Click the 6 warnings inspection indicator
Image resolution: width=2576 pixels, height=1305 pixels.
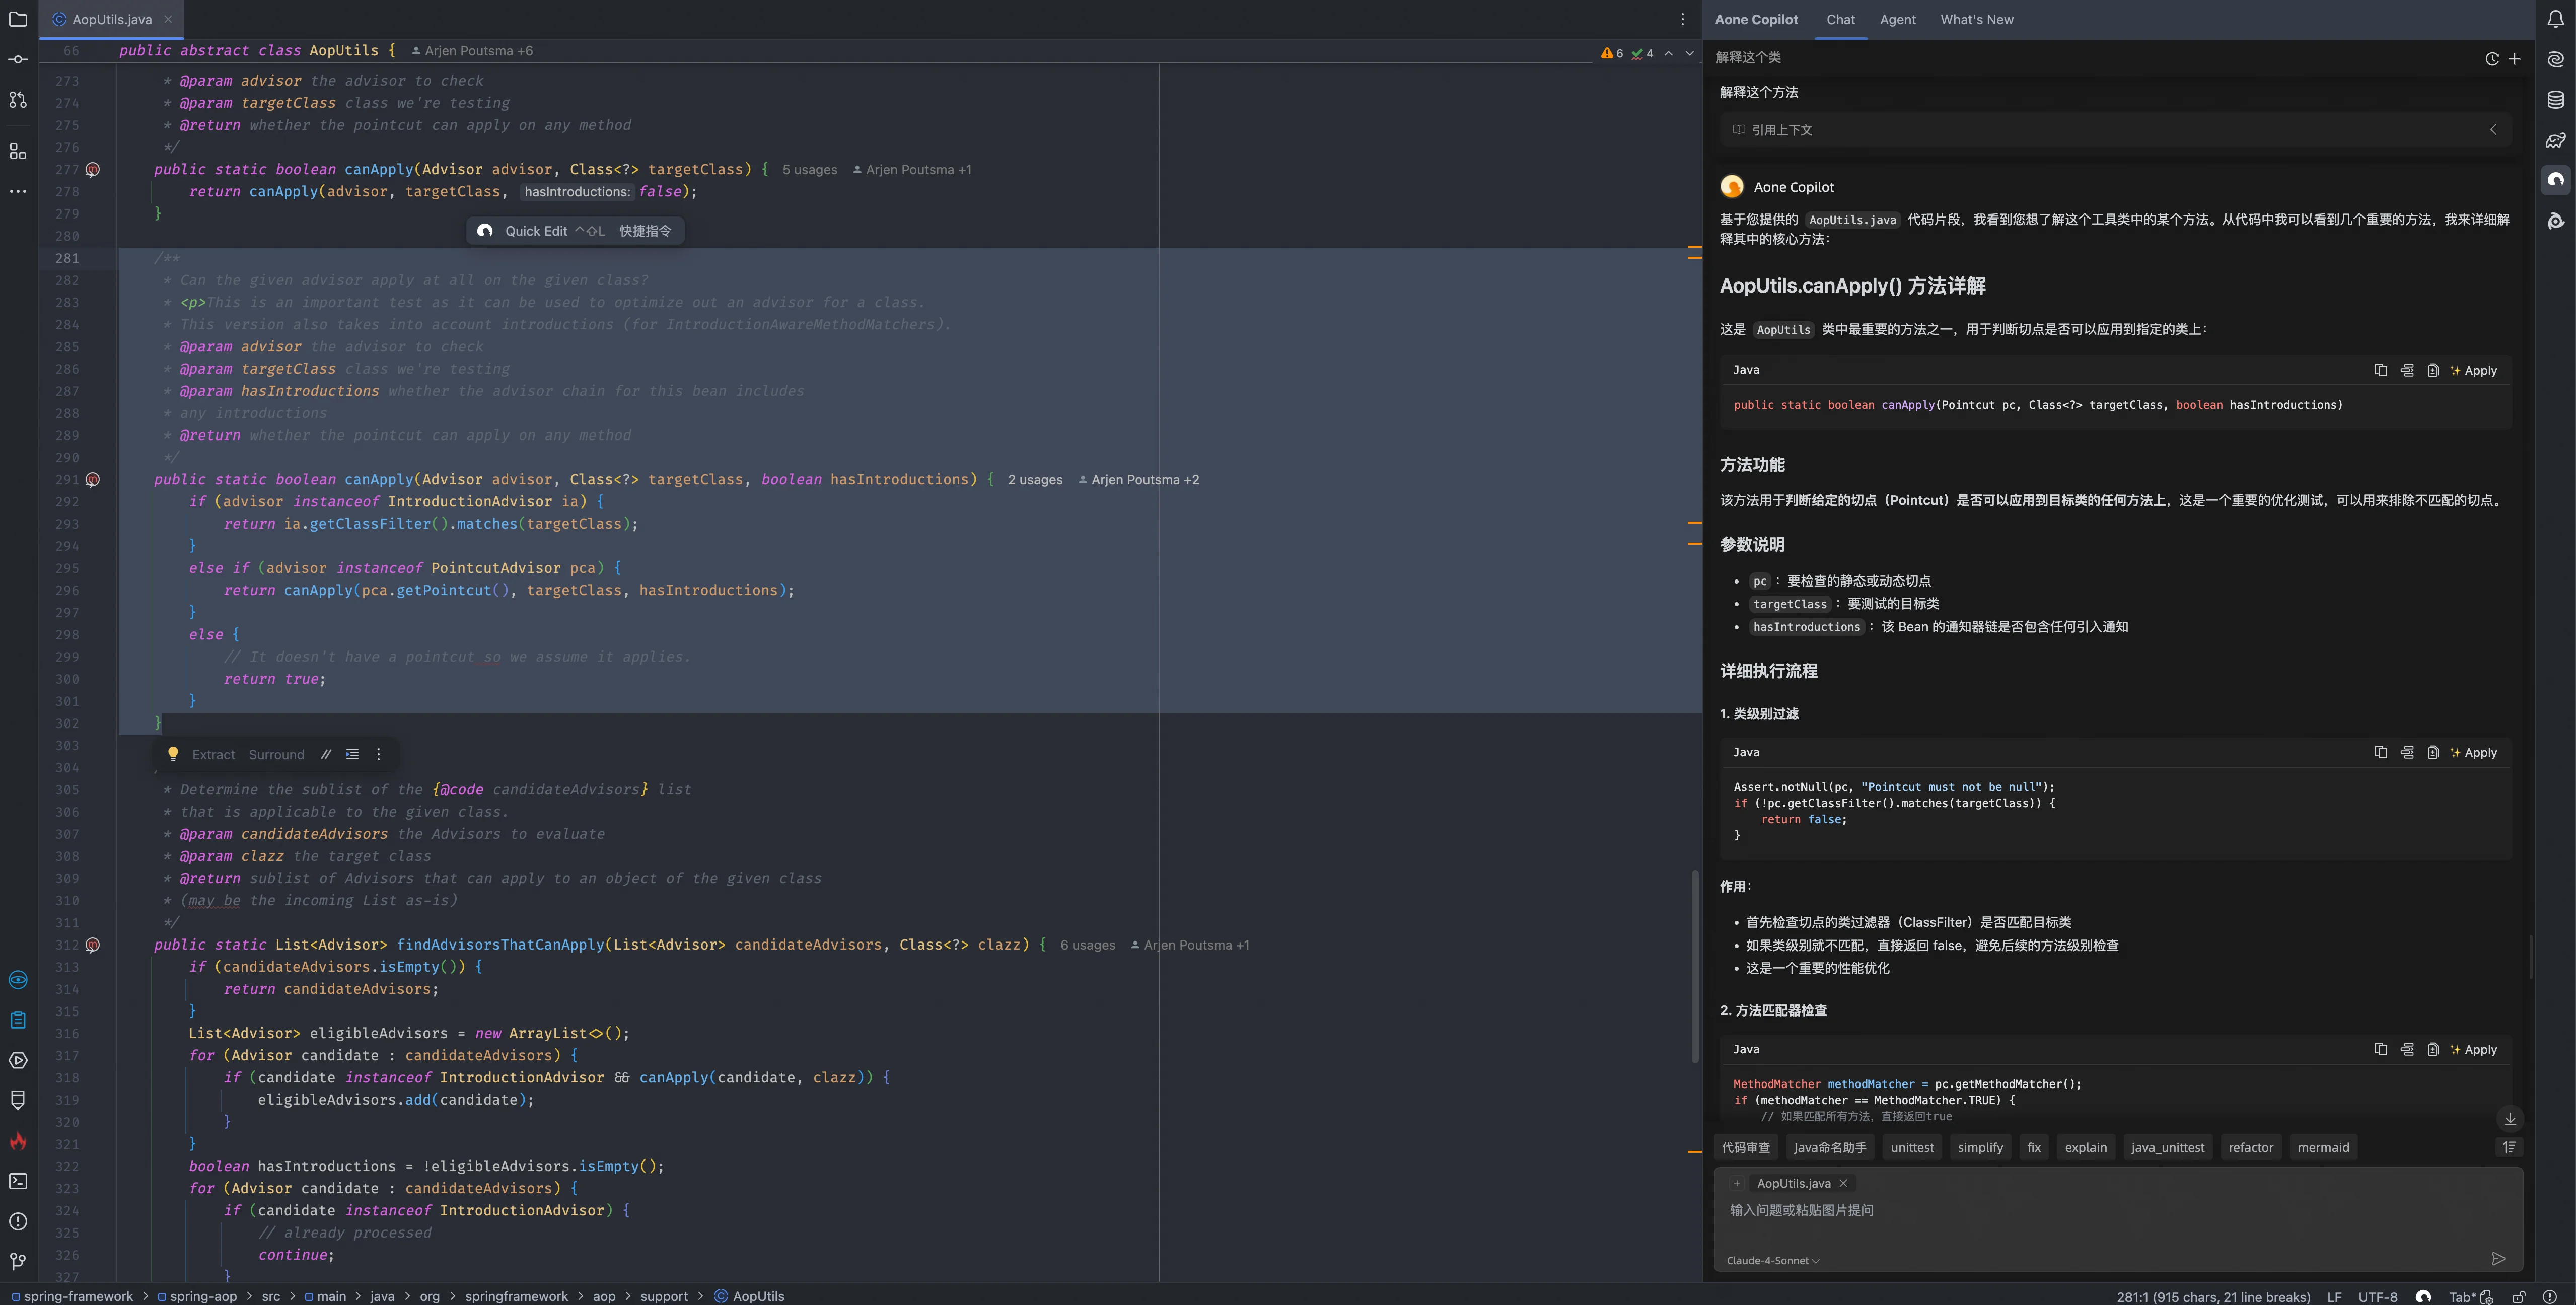point(1611,54)
